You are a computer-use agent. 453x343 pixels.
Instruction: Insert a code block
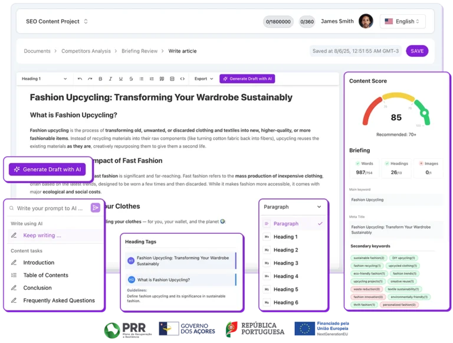click(182, 79)
